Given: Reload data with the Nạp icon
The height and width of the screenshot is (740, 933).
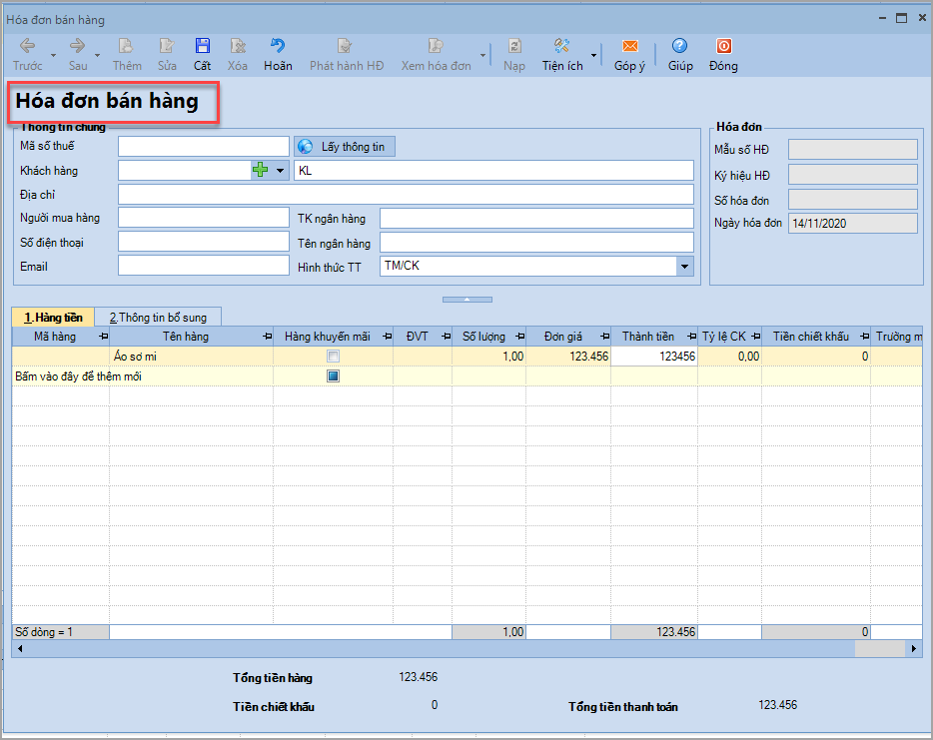Looking at the screenshot, I should pyautogui.click(x=514, y=46).
